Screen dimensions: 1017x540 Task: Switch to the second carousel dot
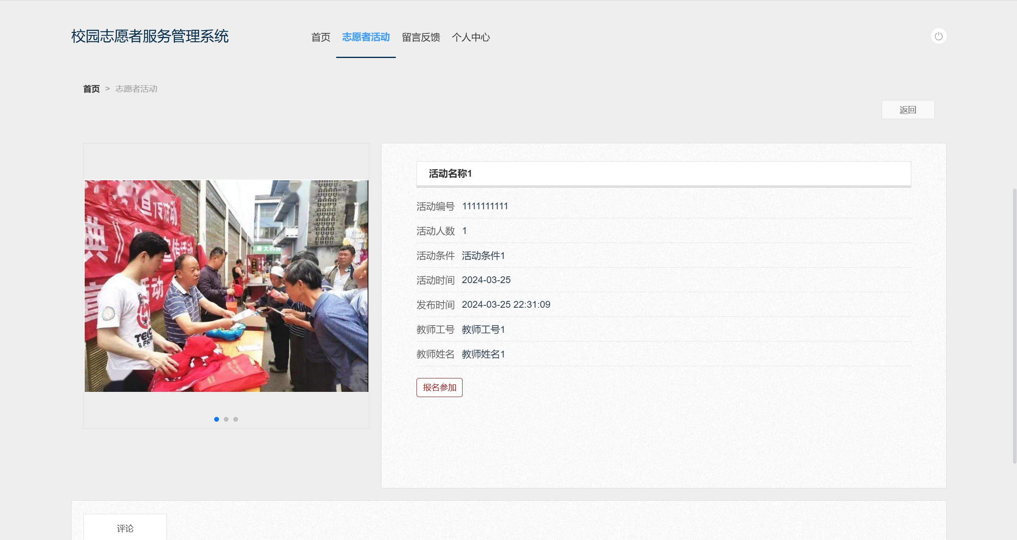click(226, 419)
